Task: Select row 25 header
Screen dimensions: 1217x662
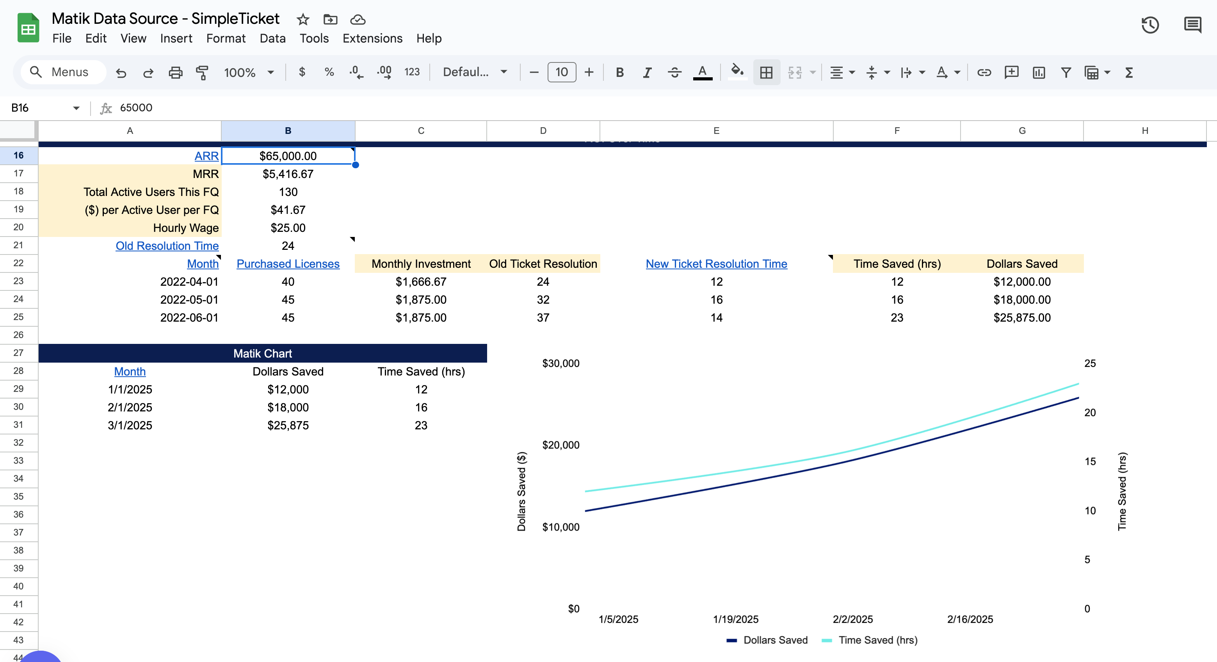Action: tap(18, 317)
